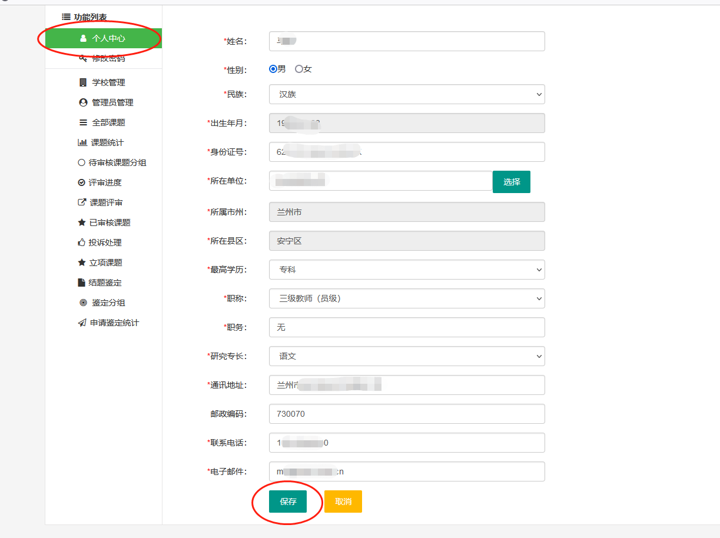Screen dimensions: 720x538
Task: Go to 课题评审 menu item
Action: coord(106,202)
